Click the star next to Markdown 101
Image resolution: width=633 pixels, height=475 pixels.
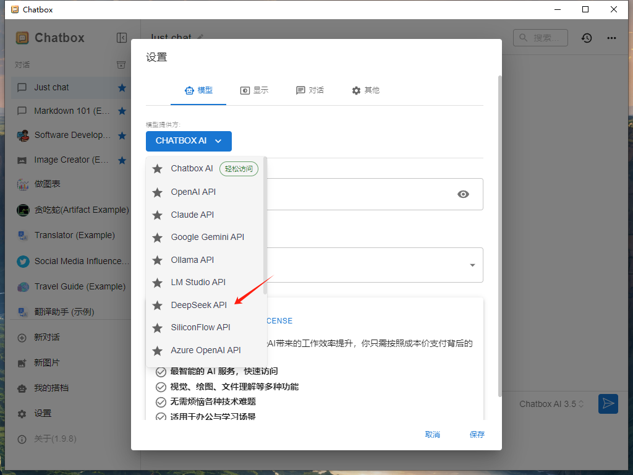click(x=122, y=111)
